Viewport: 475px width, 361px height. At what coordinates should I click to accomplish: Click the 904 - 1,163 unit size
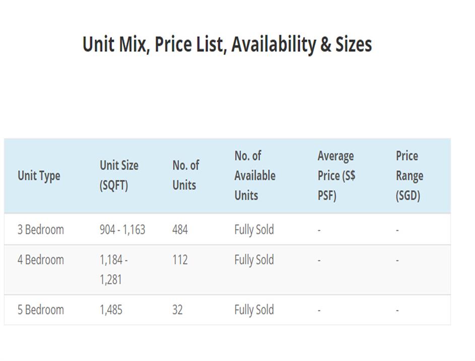(122, 230)
